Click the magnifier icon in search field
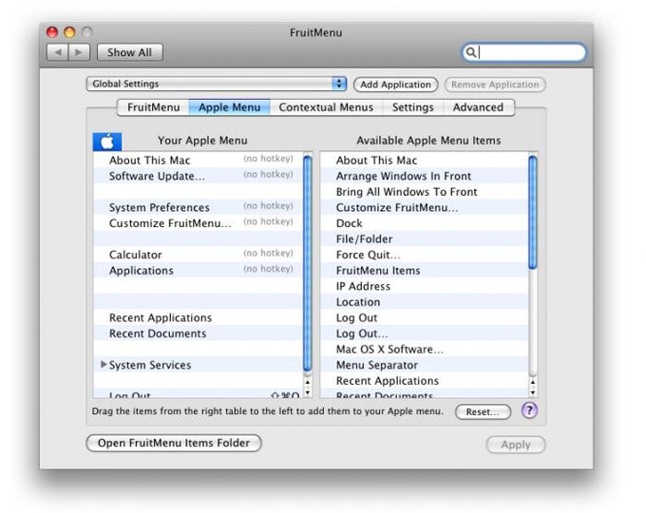 pos(471,52)
